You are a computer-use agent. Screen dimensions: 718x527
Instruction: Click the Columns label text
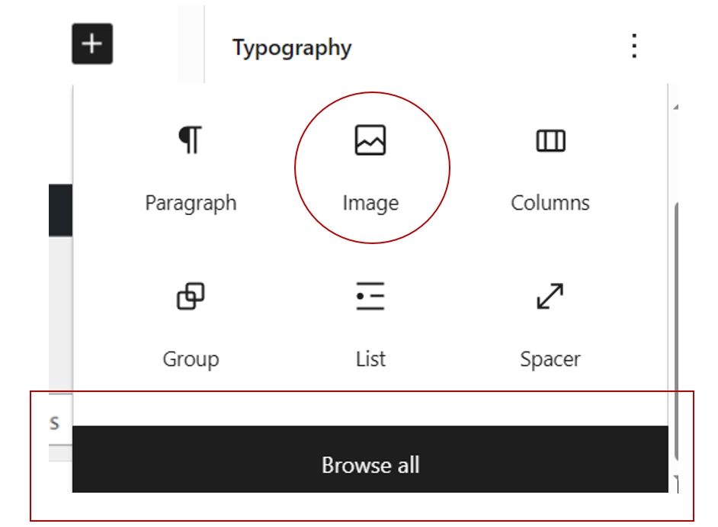coord(550,203)
